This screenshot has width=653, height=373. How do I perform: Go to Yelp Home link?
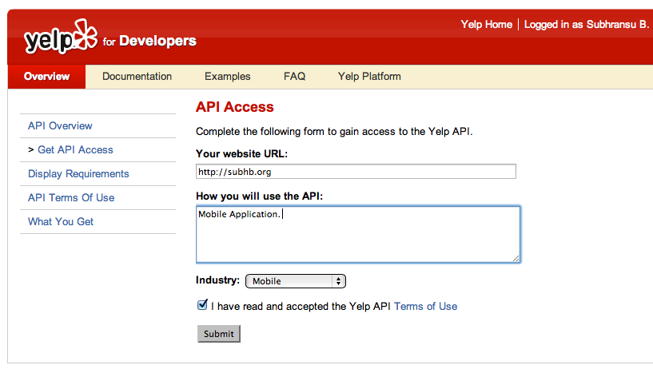487,25
